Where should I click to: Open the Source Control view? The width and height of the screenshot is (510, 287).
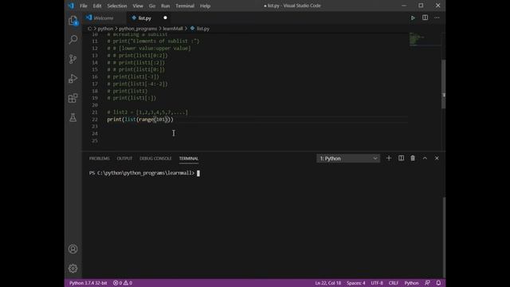[73, 59]
